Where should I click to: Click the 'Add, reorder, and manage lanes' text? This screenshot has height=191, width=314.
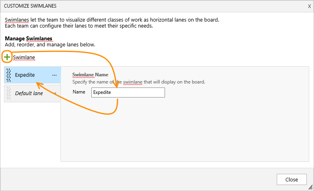coord(50,45)
